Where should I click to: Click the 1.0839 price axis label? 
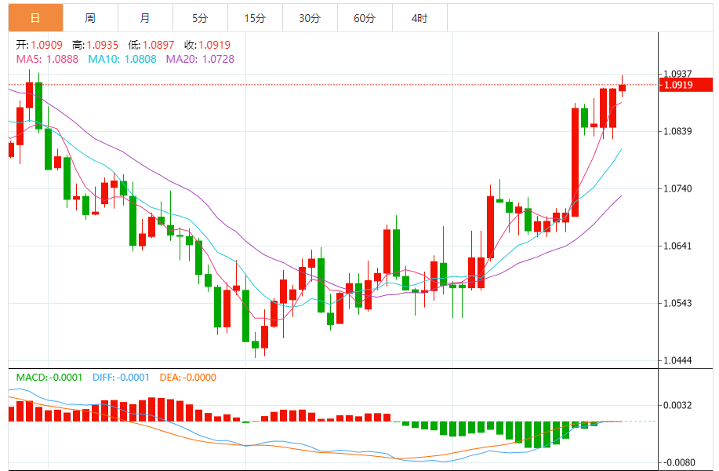pyautogui.click(x=677, y=131)
